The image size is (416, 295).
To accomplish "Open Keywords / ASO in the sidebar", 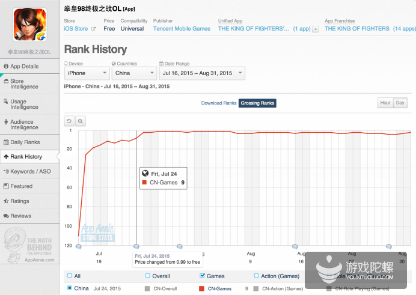I will tap(30, 171).
